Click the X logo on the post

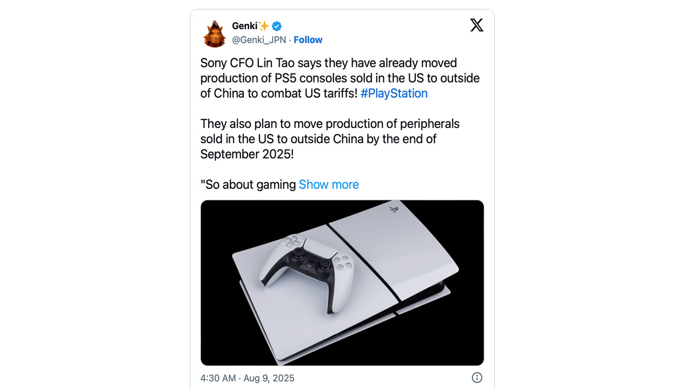click(x=476, y=25)
